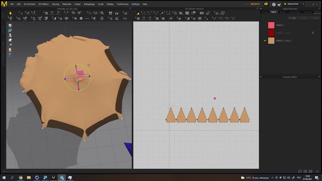Click Reset 2D Arrangement icon in 3D toolbar

(111, 13)
